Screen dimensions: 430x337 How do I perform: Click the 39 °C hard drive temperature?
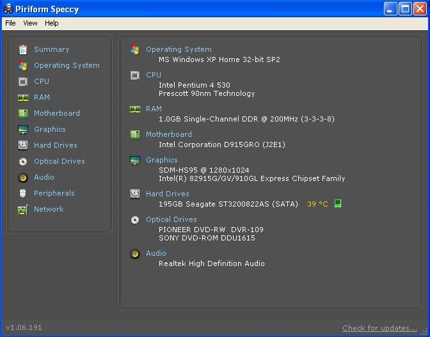tap(317, 204)
